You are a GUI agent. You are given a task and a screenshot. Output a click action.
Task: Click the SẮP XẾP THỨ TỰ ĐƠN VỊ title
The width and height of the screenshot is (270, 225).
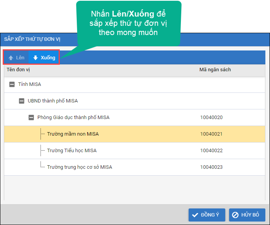32,39
